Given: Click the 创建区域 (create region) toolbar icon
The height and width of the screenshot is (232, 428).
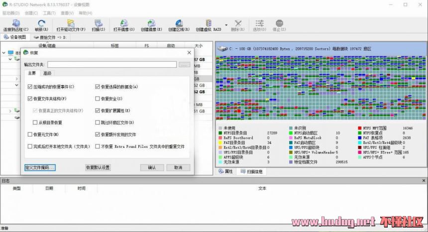Looking at the screenshot, I should 179,23.
